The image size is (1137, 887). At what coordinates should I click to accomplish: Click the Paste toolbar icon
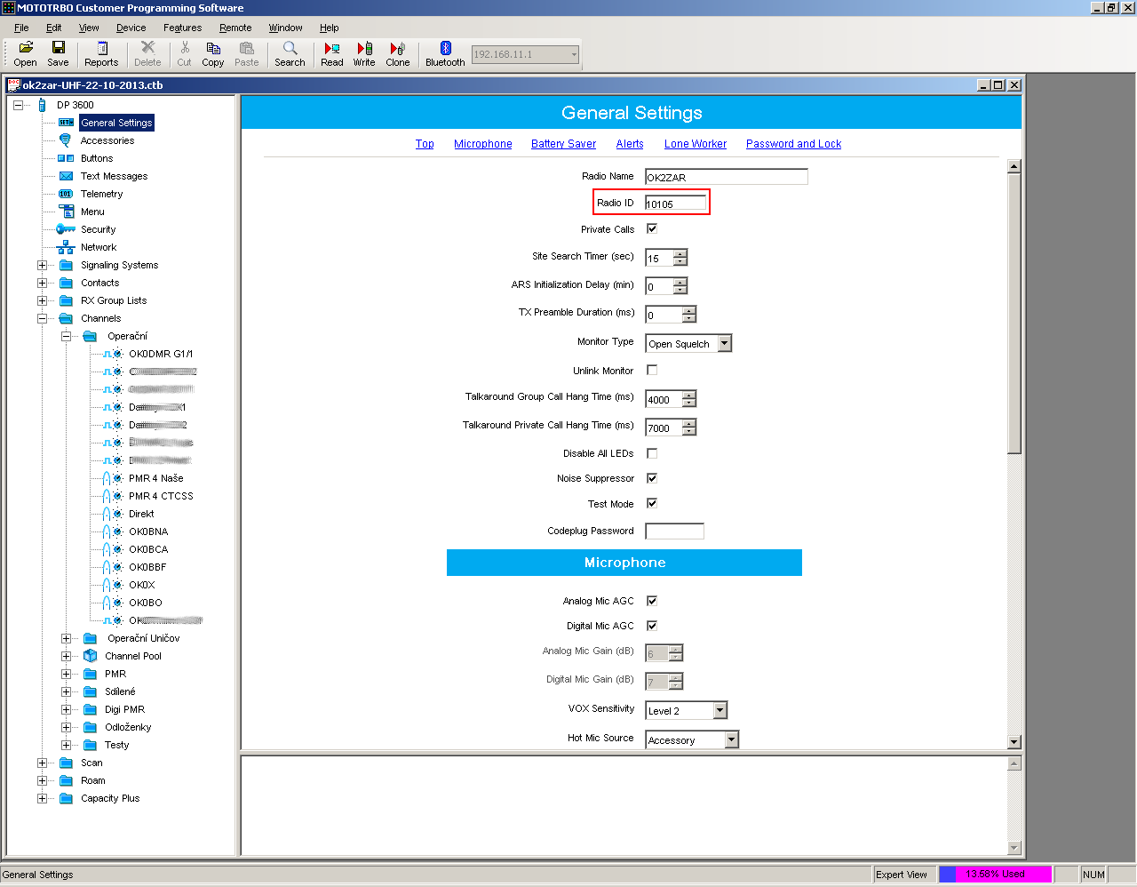click(247, 53)
